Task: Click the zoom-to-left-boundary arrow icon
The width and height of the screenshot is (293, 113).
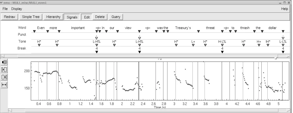Action: [x=4, y=69]
